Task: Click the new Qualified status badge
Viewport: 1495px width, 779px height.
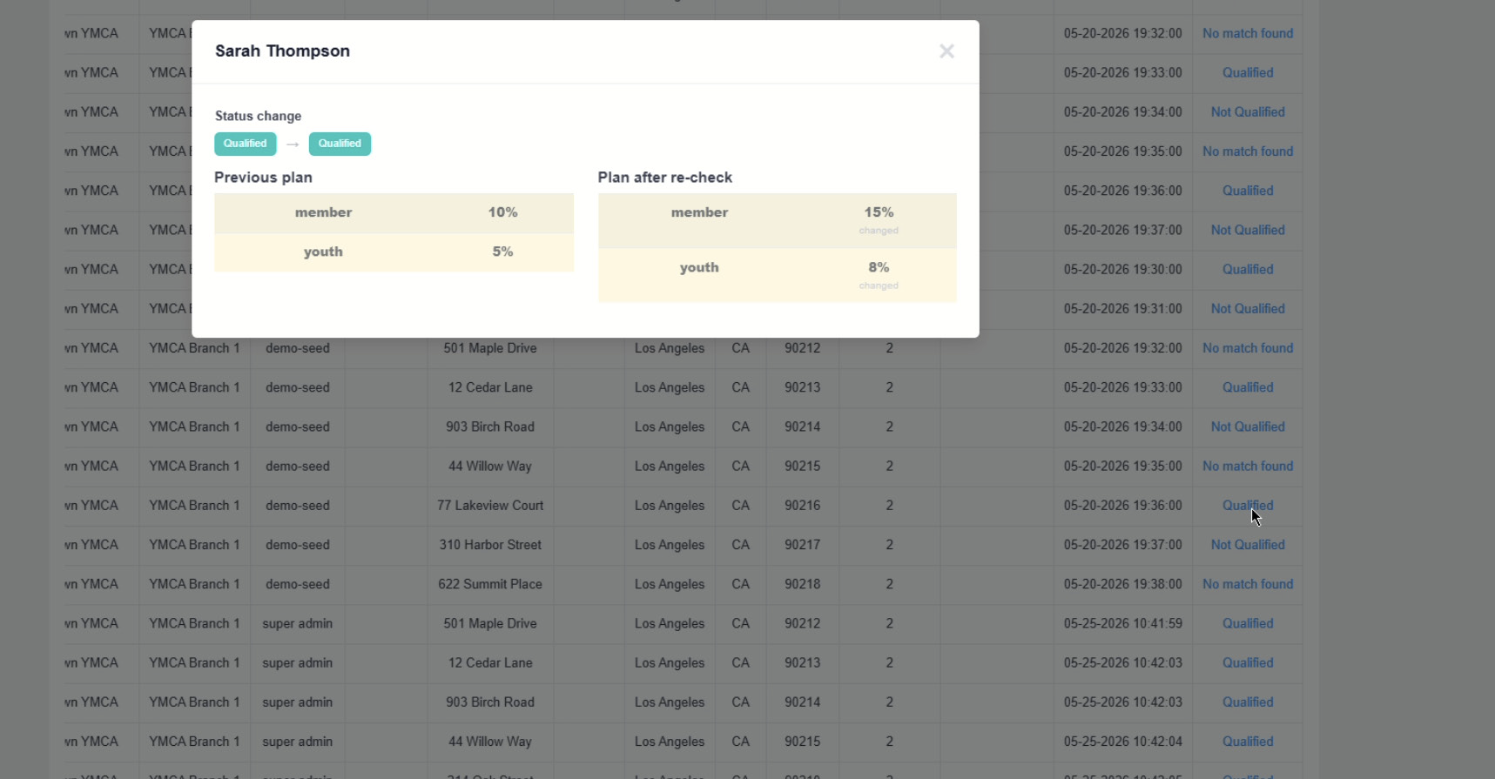Action: tap(340, 144)
